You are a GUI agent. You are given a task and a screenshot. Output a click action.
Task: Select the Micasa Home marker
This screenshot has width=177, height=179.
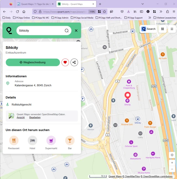click(x=144, y=169)
